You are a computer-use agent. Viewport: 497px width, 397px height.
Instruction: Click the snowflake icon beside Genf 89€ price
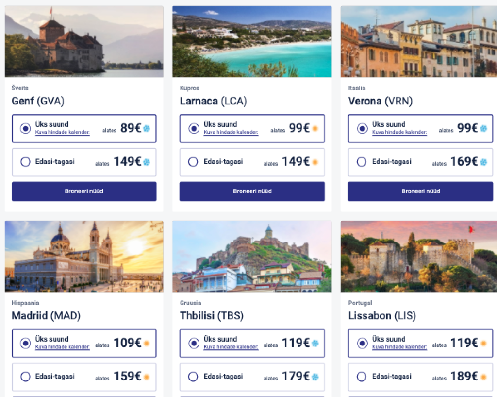coord(146,128)
